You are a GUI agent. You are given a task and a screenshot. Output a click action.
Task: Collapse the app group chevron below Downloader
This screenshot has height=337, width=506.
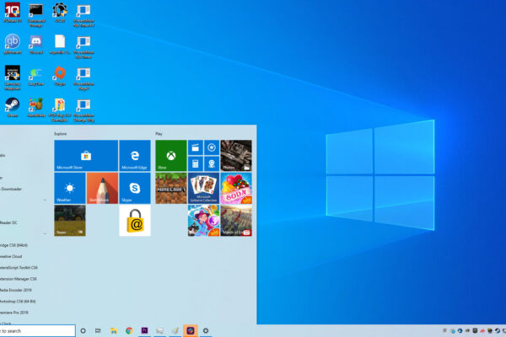45,200
